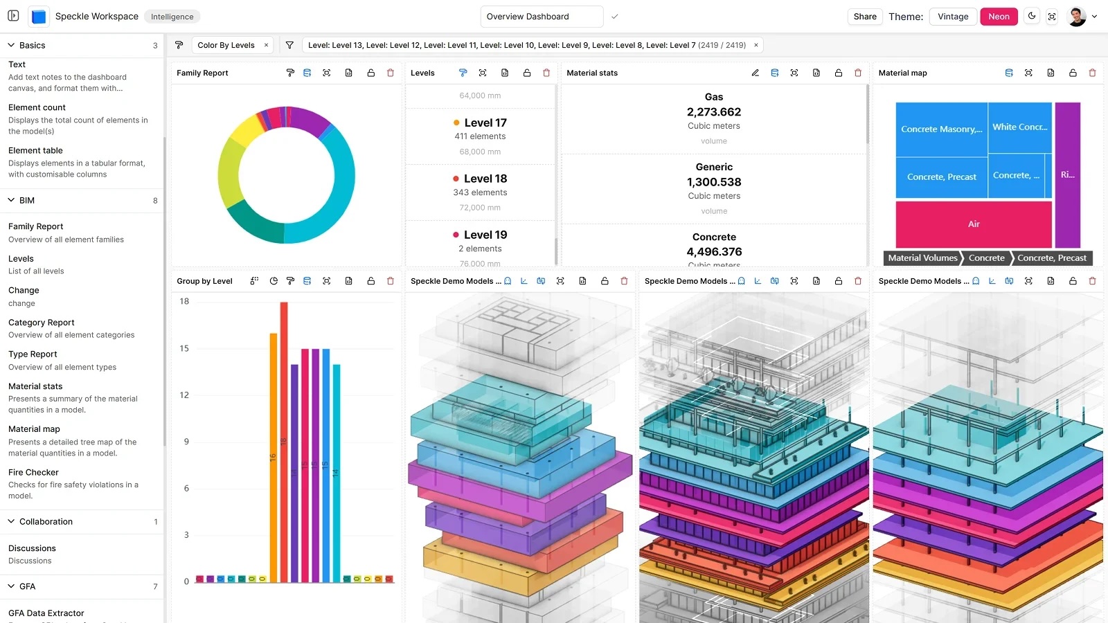Toggle the lock on the Material stats widget

pyautogui.click(x=839, y=73)
